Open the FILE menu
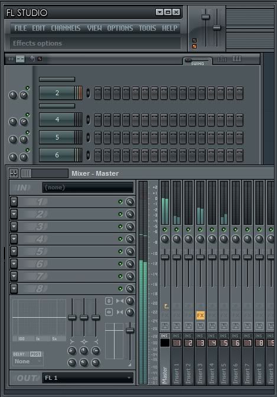 [x=21, y=28]
